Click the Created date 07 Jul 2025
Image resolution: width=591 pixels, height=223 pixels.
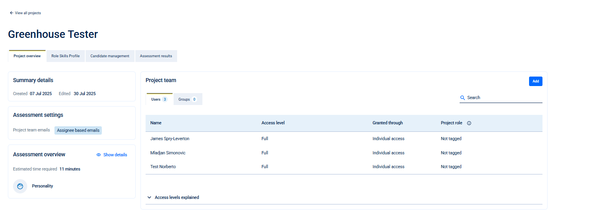click(41, 94)
